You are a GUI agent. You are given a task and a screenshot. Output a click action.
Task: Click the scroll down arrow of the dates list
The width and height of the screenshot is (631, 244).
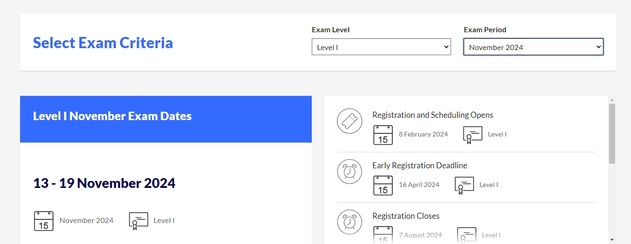click(612, 240)
